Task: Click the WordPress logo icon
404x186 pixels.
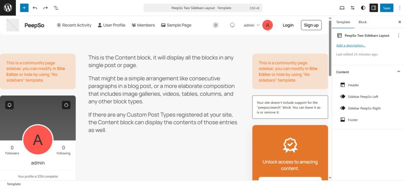Action: (8, 8)
